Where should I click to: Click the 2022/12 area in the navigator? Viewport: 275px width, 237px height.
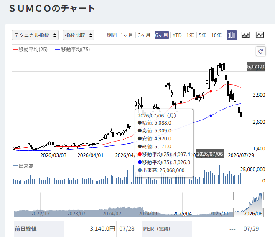click(x=41, y=214)
